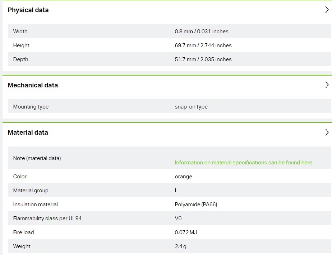Click the chevron beside Physical data
332x255 pixels.
tap(327, 10)
